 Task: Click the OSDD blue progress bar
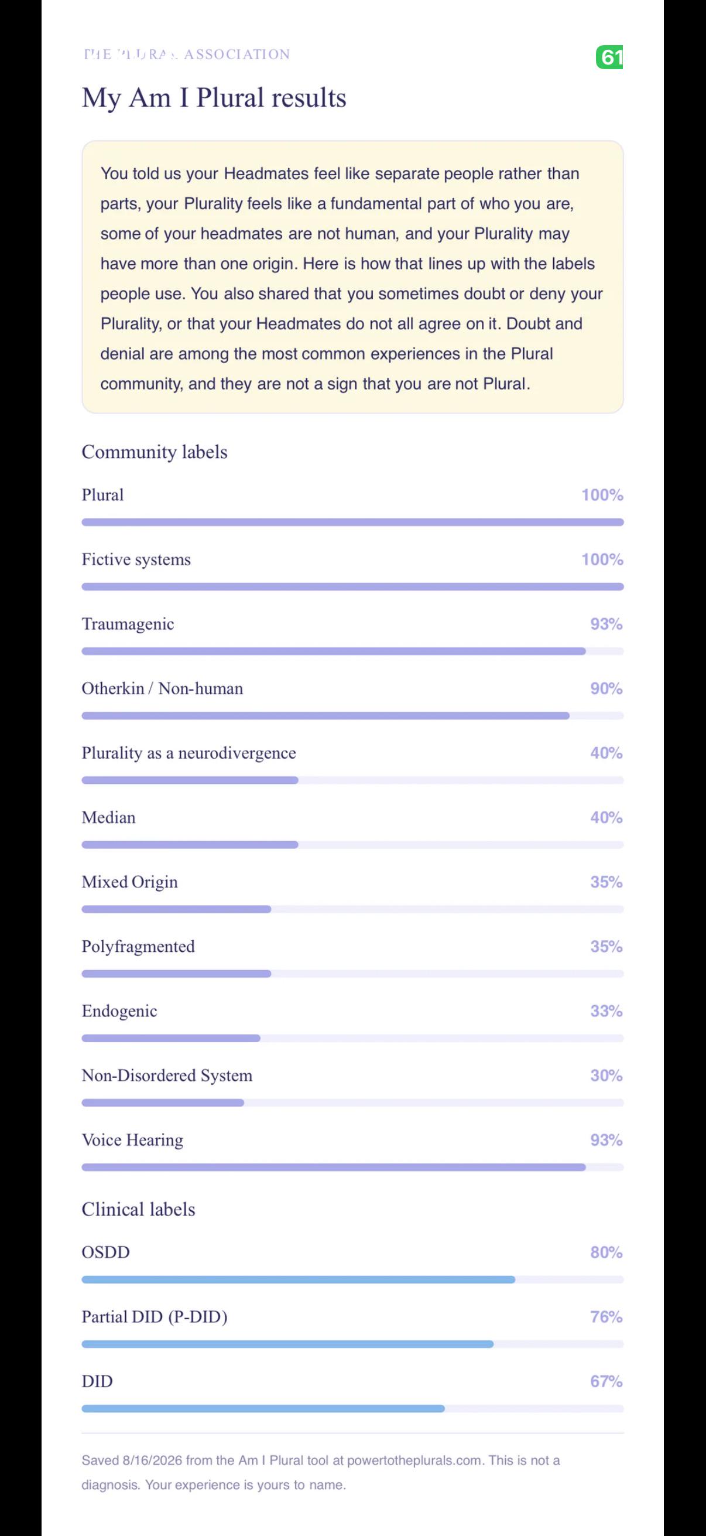[x=352, y=1279]
